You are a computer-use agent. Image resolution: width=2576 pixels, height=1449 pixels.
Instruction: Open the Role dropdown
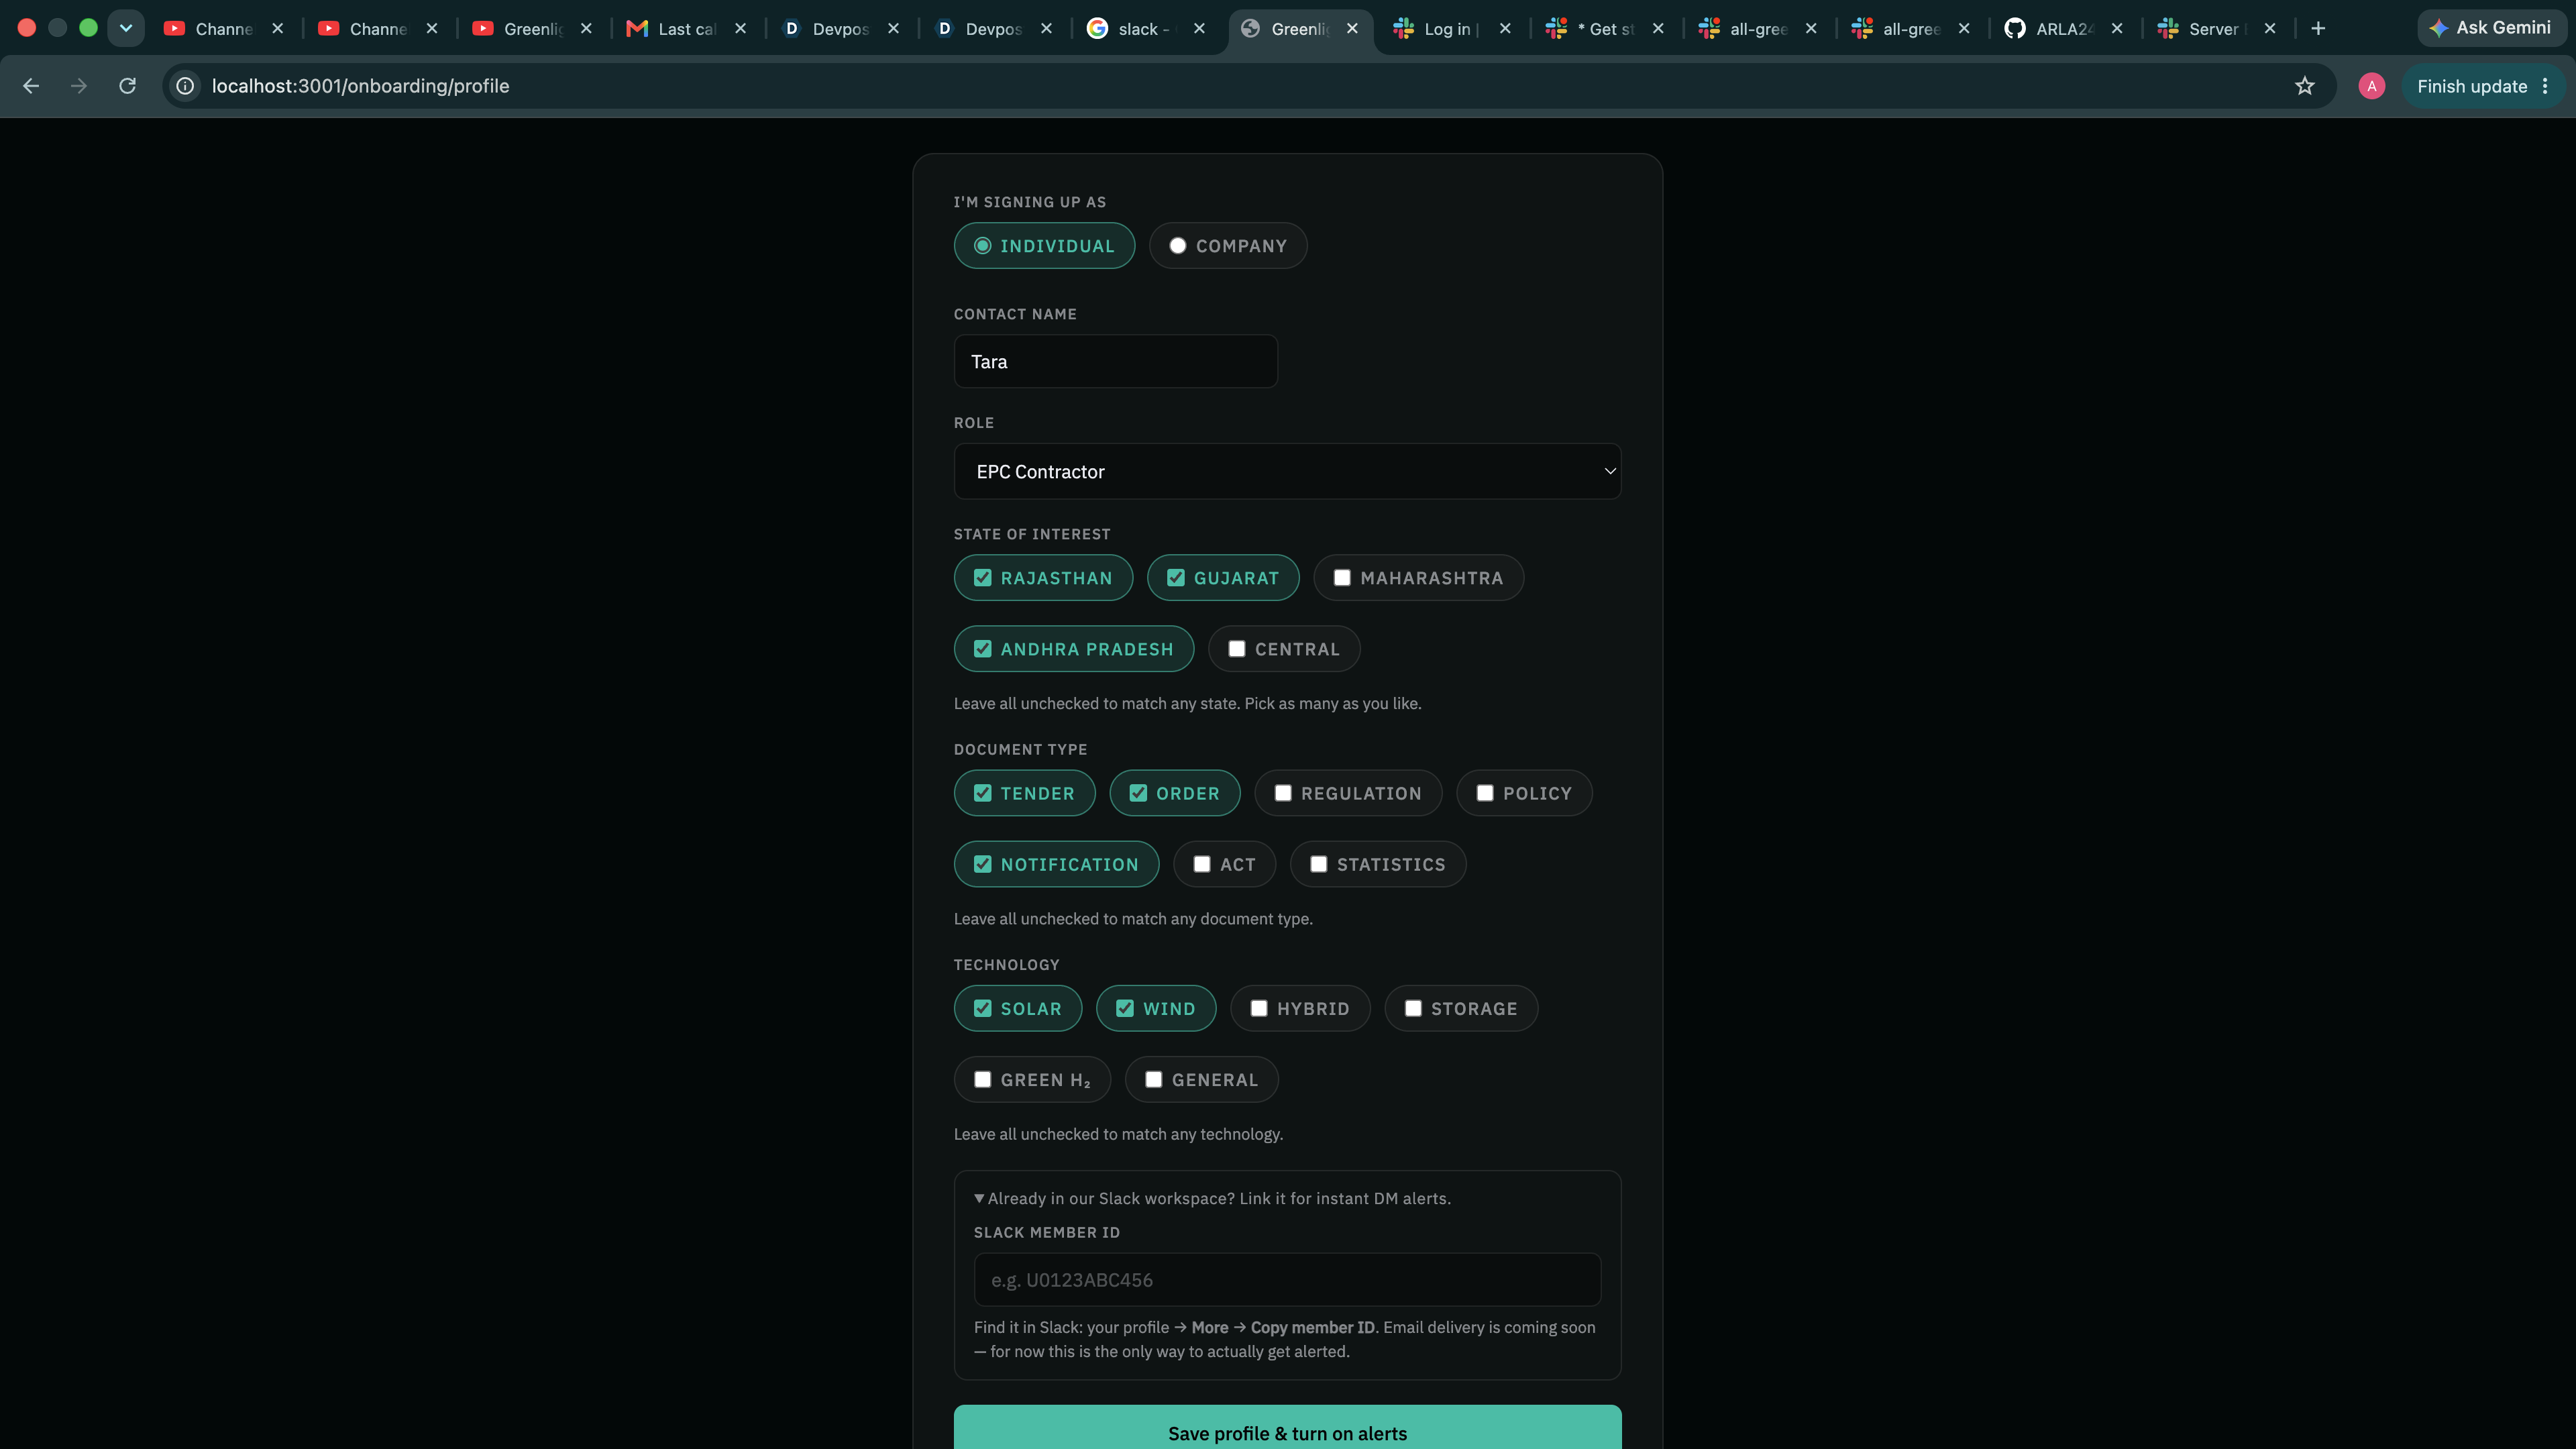(x=1288, y=472)
